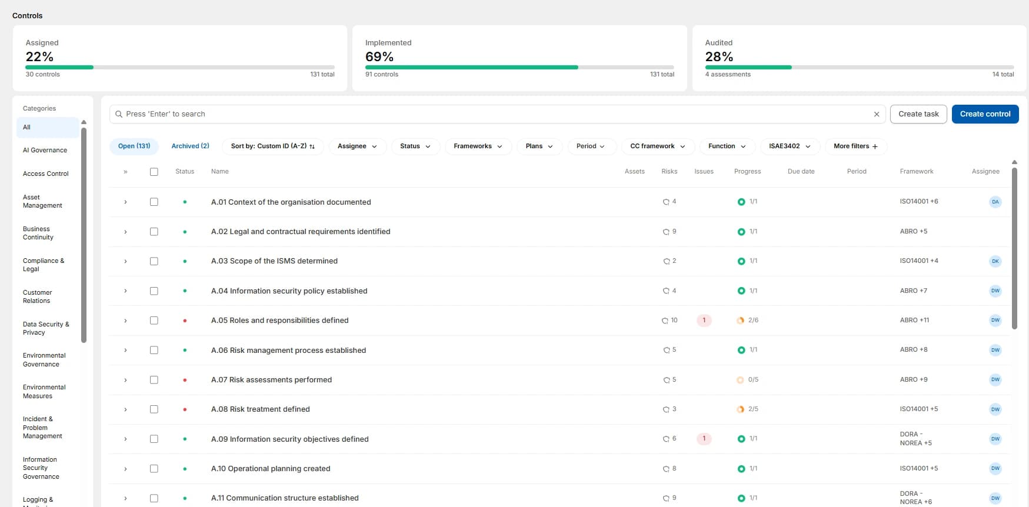This screenshot has height=507, width=1029.
Task: Toggle the select-all checkbox in header
Action: pos(154,172)
